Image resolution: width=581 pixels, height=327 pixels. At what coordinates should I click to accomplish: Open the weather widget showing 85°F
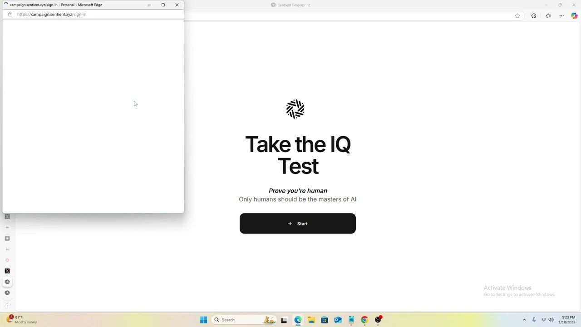click(x=23, y=320)
